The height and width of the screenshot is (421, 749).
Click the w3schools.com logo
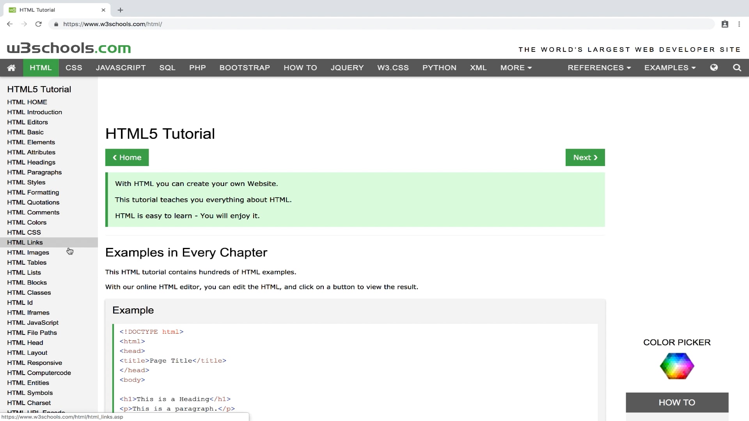(69, 48)
